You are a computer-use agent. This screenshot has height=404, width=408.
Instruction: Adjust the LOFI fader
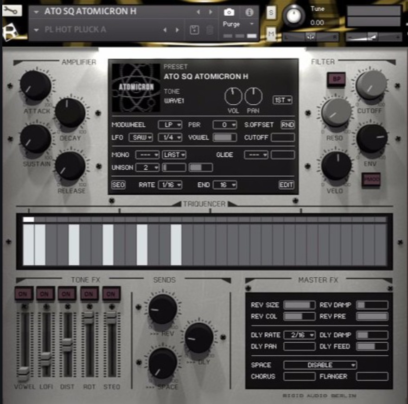click(x=46, y=359)
